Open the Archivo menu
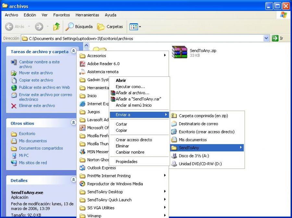The height and width of the screenshot is (218, 292). 11,15
